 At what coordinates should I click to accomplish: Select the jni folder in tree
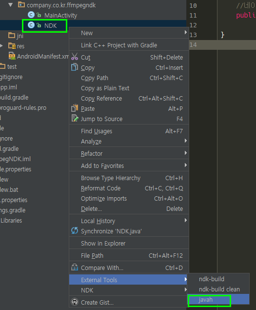(20, 36)
